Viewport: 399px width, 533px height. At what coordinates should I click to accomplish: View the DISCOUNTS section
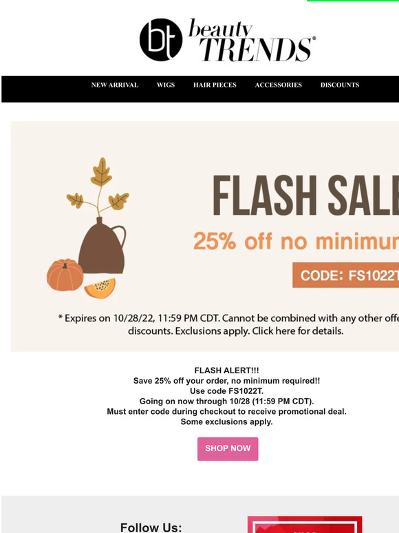coord(340,85)
